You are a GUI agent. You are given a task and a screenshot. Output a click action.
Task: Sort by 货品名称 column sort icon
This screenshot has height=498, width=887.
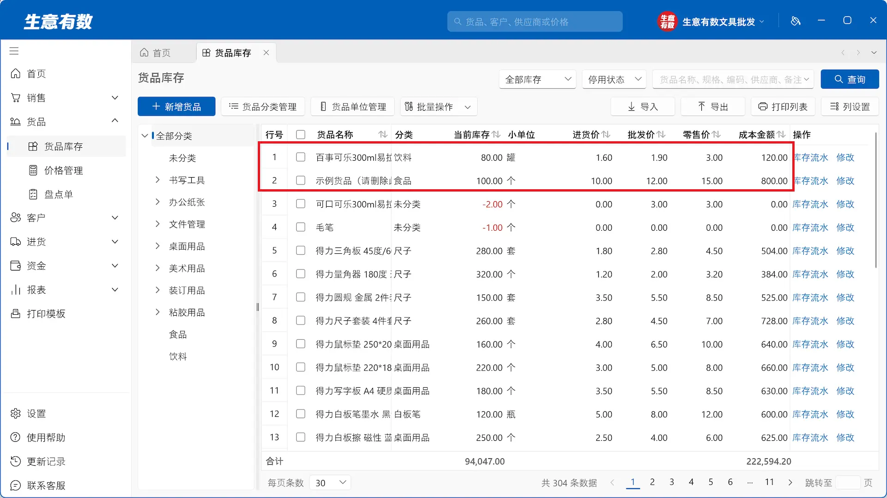[x=383, y=134]
